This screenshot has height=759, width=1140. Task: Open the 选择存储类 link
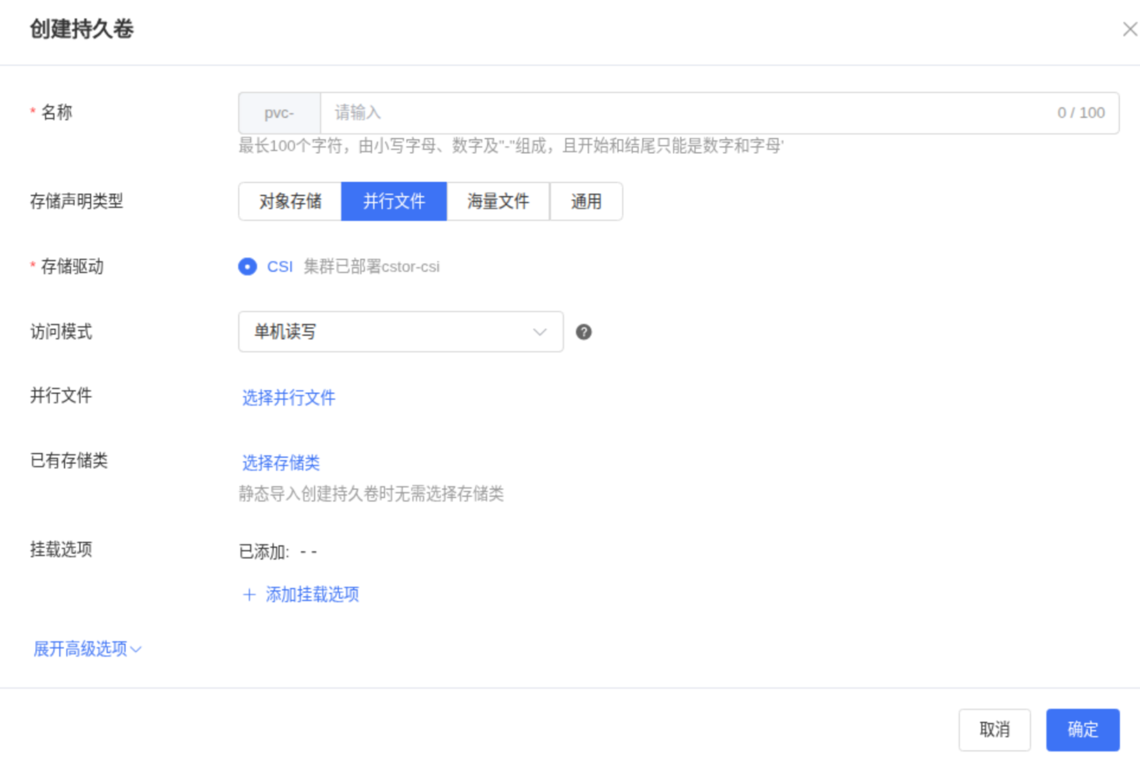[281, 462]
